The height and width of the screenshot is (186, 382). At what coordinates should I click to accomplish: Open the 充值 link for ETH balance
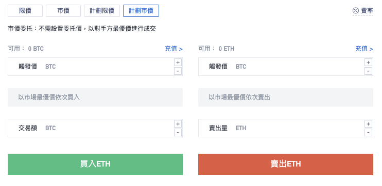click(364, 49)
